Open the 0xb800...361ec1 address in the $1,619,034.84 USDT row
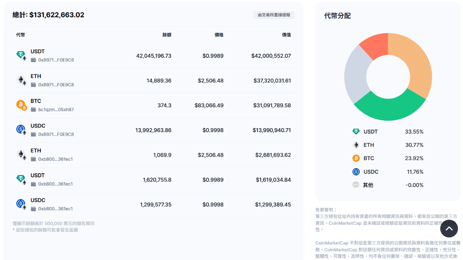Screen dimensions: 463x260 [x=56, y=184]
